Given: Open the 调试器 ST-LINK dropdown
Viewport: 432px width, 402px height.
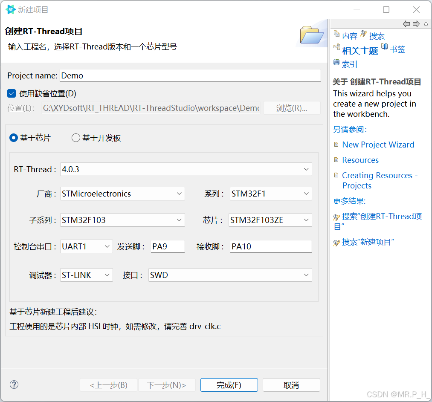Looking at the screenshot, I should click(86, 275).
